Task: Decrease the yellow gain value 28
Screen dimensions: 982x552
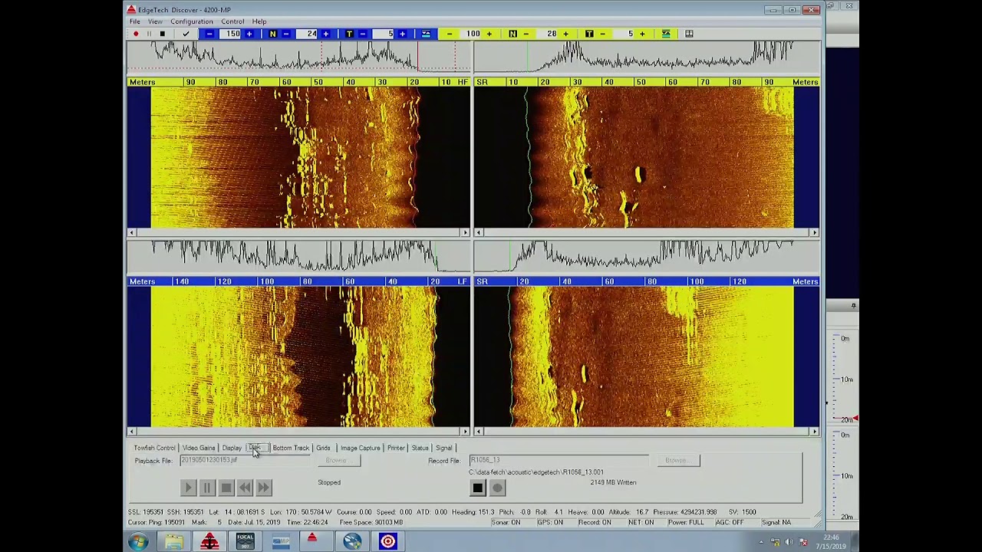Action: point(526,34)
